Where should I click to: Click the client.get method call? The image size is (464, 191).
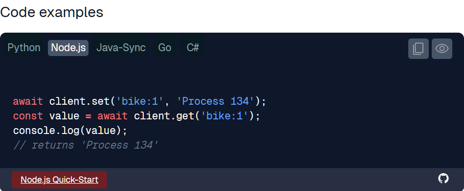(x=164, y=116)
